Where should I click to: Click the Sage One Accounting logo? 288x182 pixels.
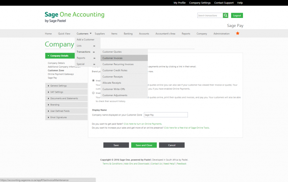point(74,17)
